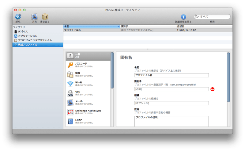Open the search magnifier dropdown

tap(197, 17)
